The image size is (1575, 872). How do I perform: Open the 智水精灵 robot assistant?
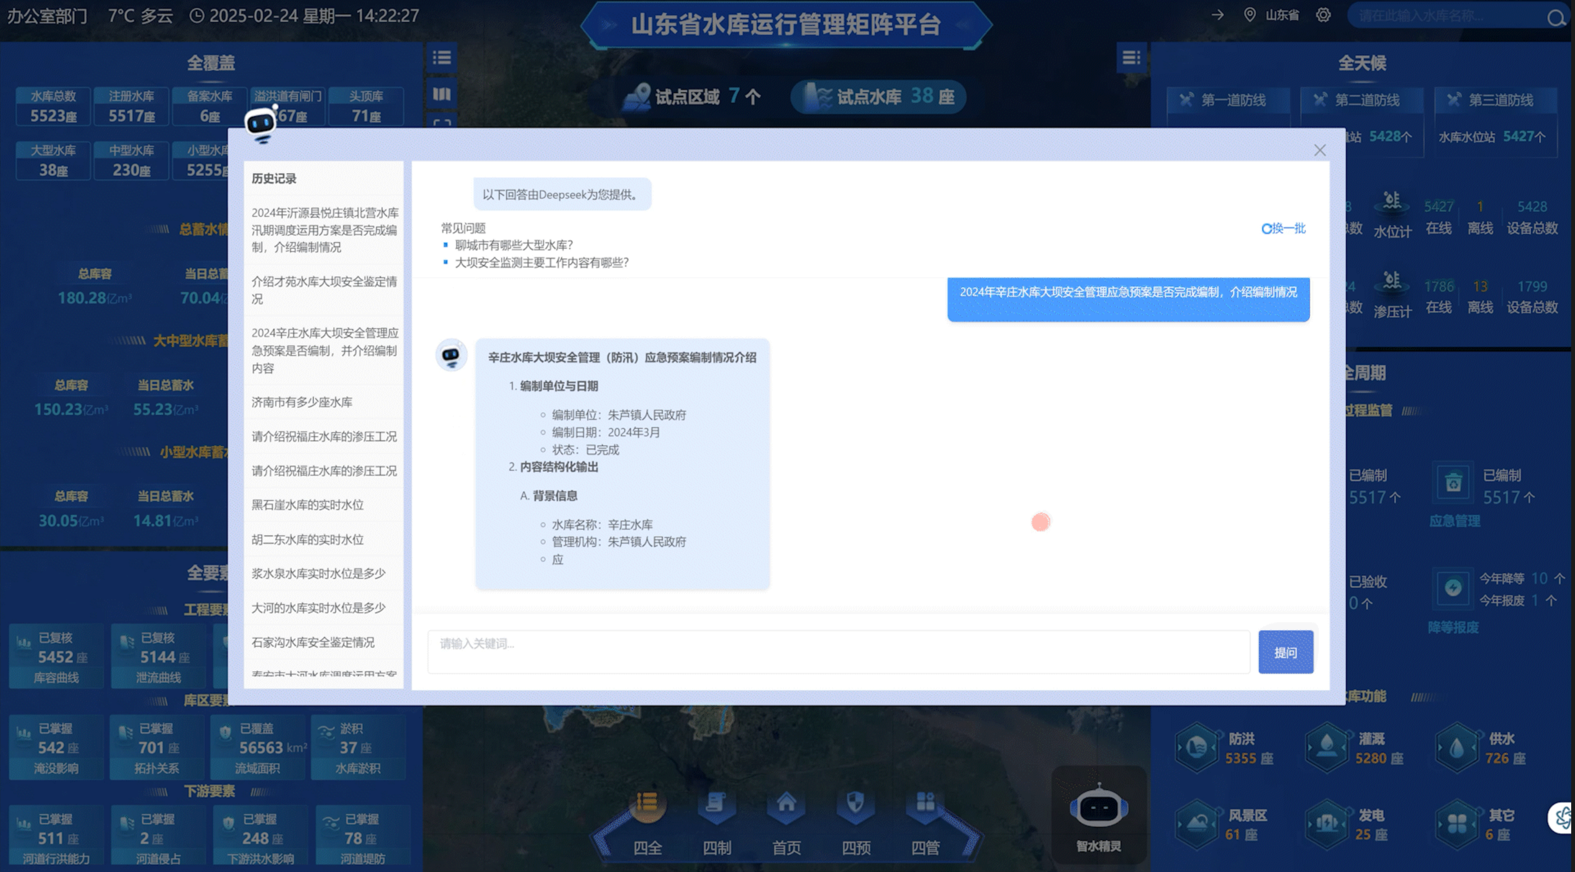1099,810
